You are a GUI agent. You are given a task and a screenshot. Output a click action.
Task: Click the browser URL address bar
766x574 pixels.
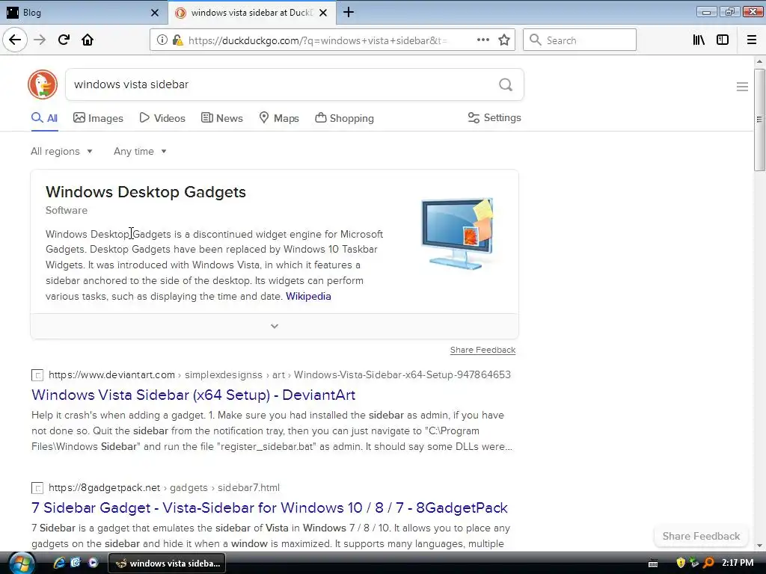[317, 40]
